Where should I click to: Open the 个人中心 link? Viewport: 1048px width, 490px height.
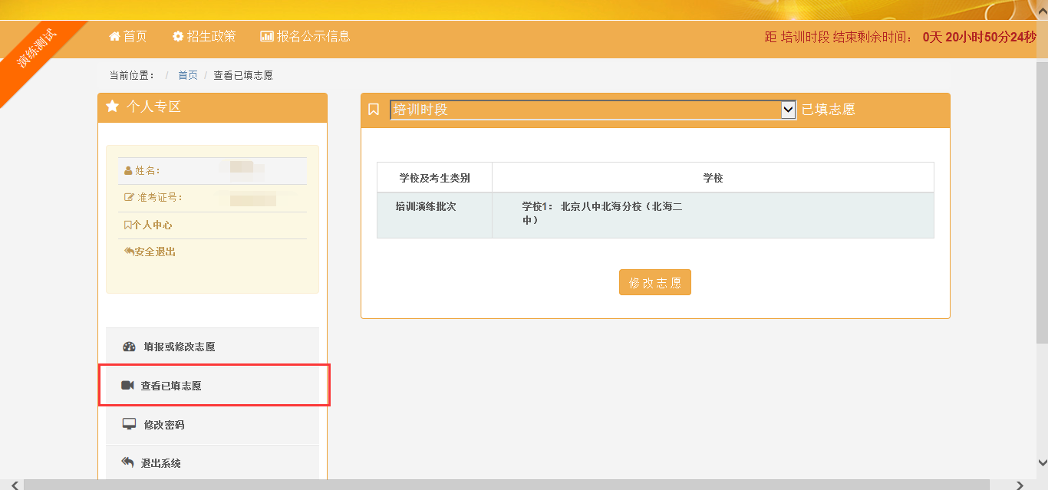click(152, 225)
